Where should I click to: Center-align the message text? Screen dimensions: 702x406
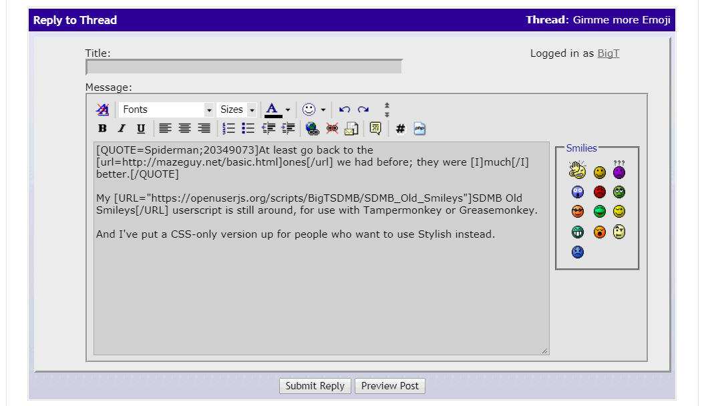(x=184, y=128)
